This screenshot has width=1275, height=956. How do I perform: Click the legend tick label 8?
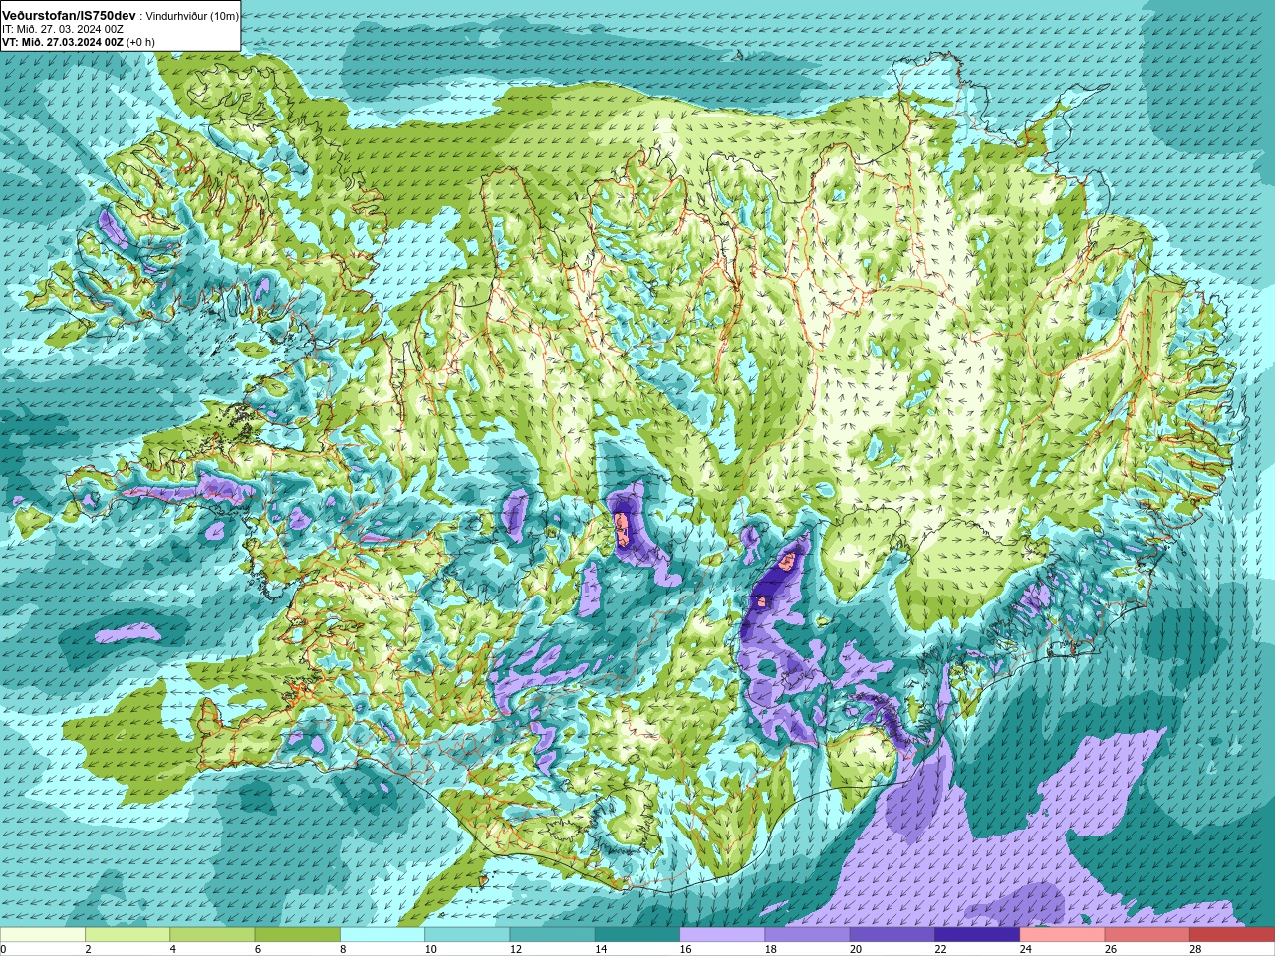[x=343, y=949]
